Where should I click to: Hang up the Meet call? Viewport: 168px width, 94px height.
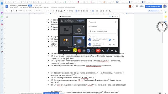tap(98, 51)
